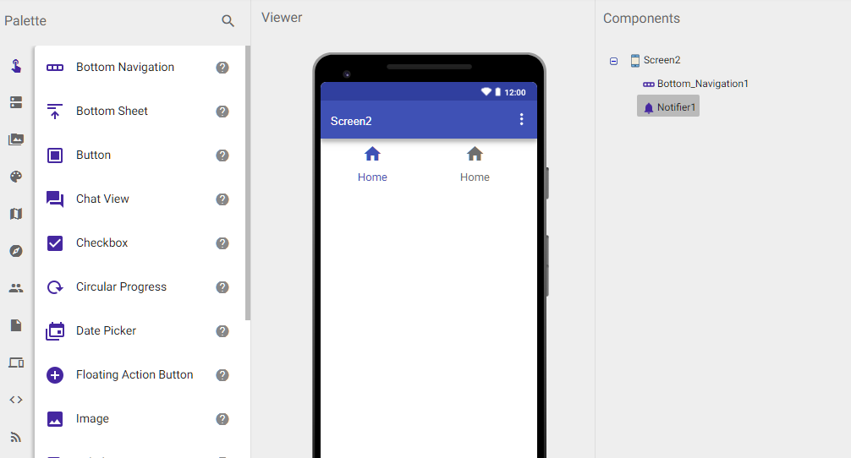Show help for the Bottom Navigation component
This screenshot has height=458, width=851.
point(222,68)
